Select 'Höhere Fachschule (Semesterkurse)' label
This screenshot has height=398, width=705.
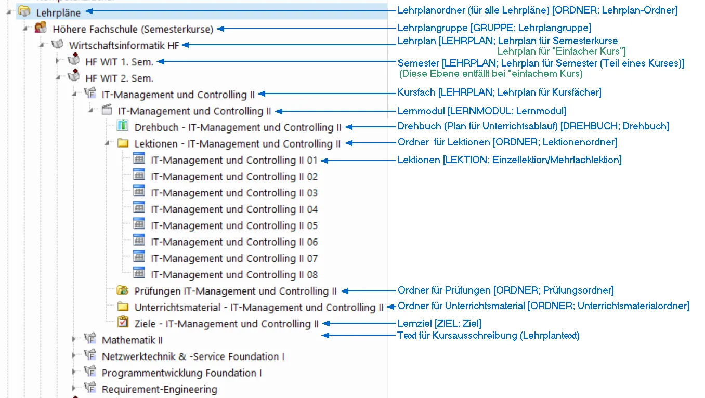pyautogui.click(x=133, y=29)
